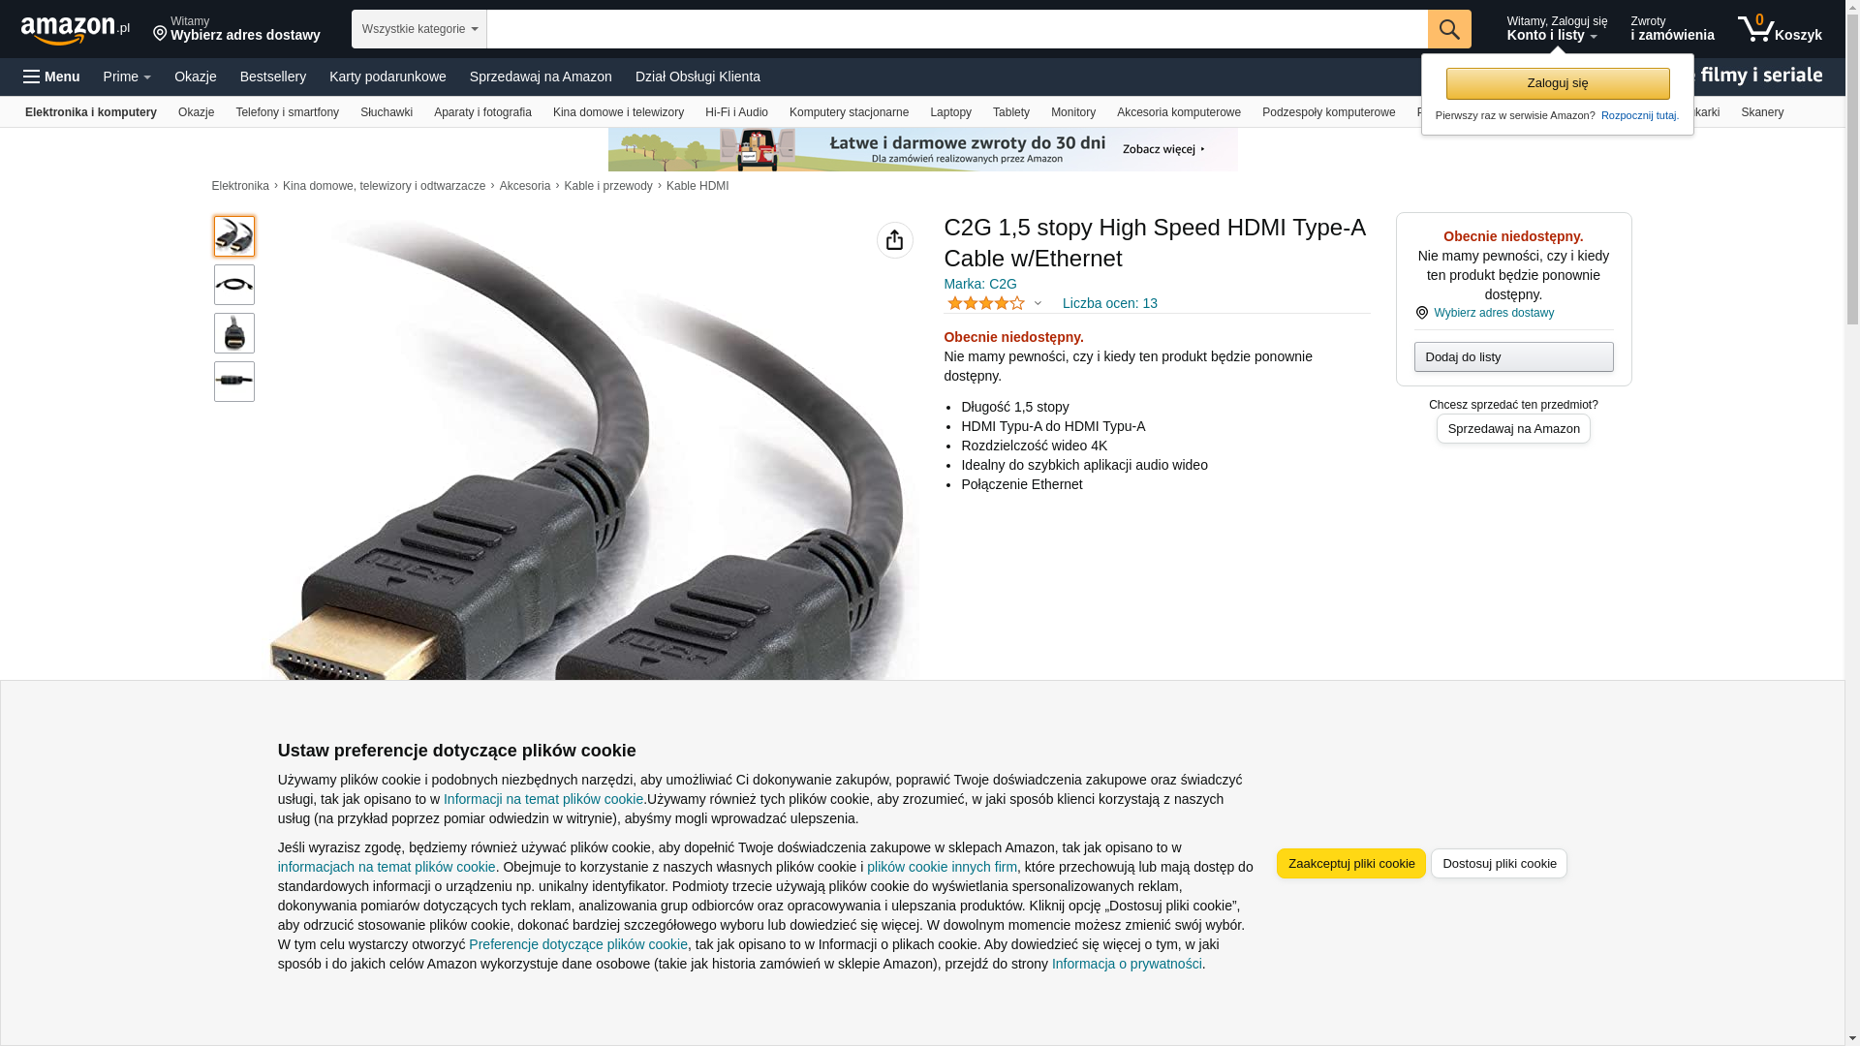
Task: Click into the search input field
Action: 957,29
